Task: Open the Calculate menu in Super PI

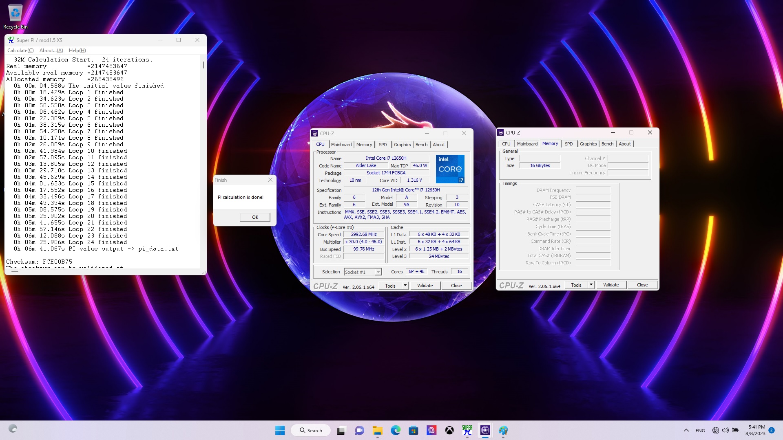Action: 20,51
